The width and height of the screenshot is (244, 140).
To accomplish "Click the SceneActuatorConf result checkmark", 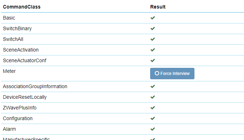I will pyautogui.click(x=153, y=60).
